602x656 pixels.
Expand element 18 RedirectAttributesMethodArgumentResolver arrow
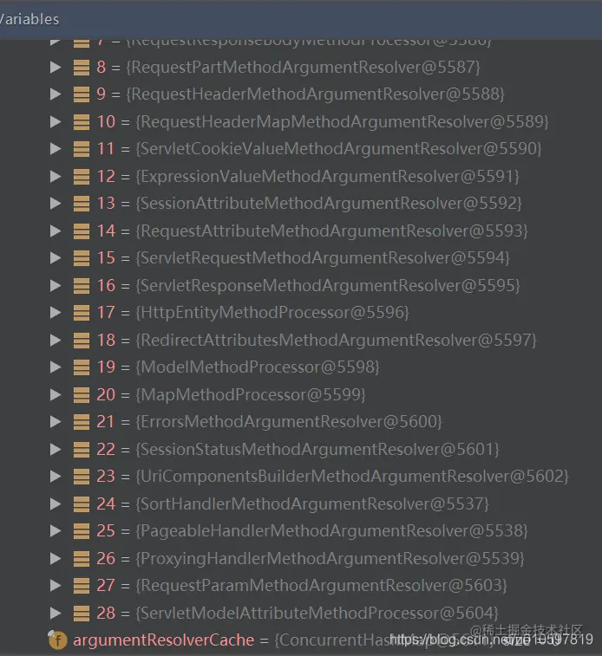[56, 341]
